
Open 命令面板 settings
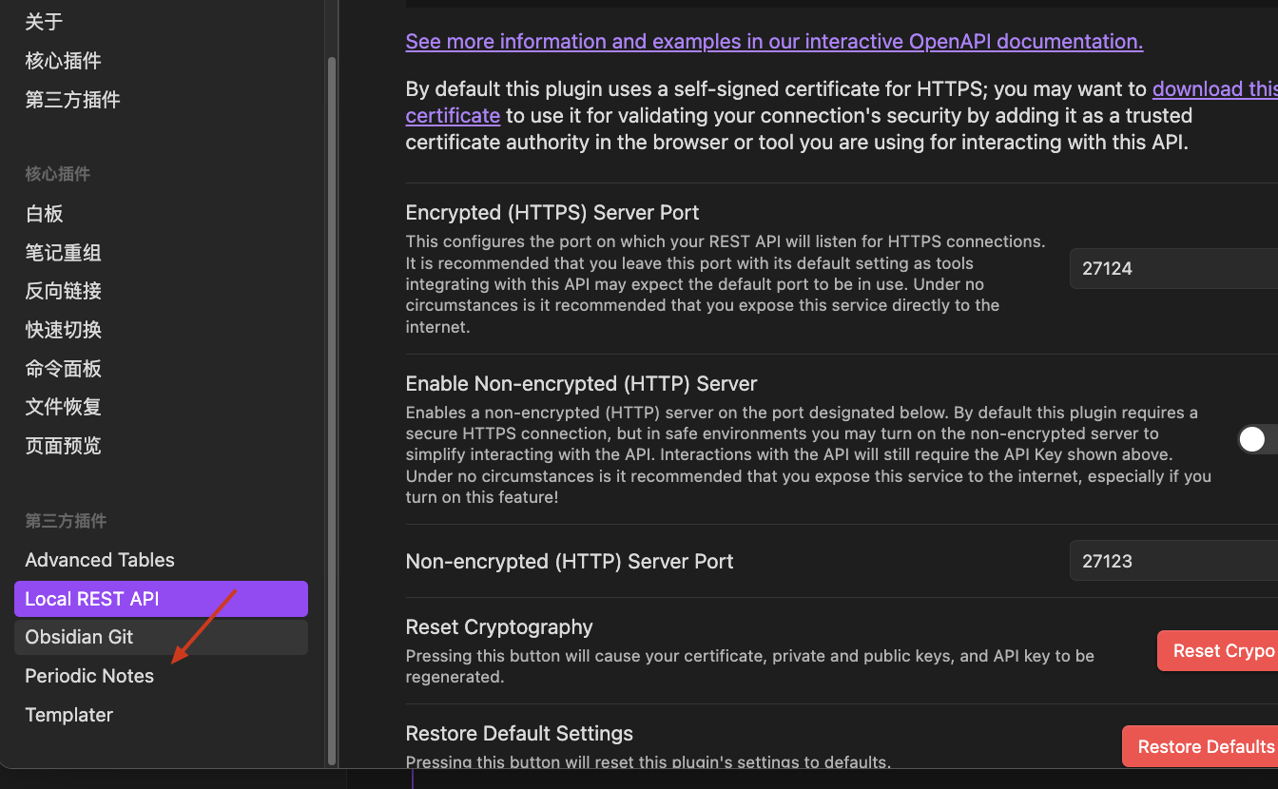[x=63, y=369]
